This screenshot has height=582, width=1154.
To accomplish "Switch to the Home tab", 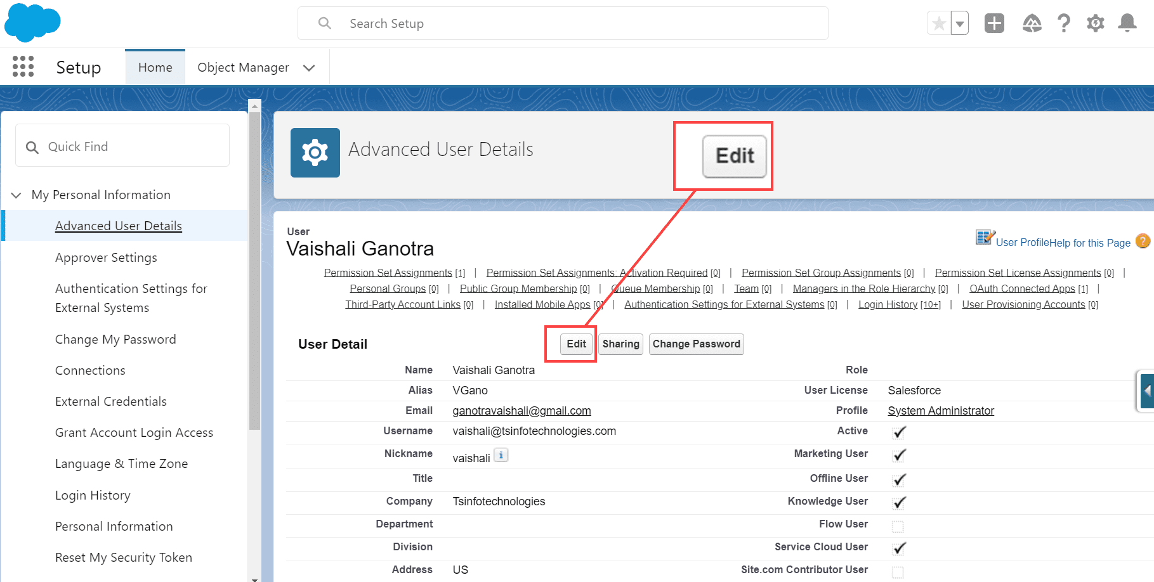I will point(155,67).
